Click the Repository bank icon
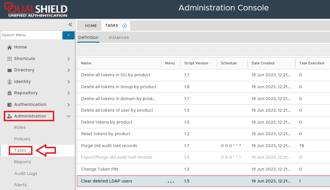 [10, 93]
